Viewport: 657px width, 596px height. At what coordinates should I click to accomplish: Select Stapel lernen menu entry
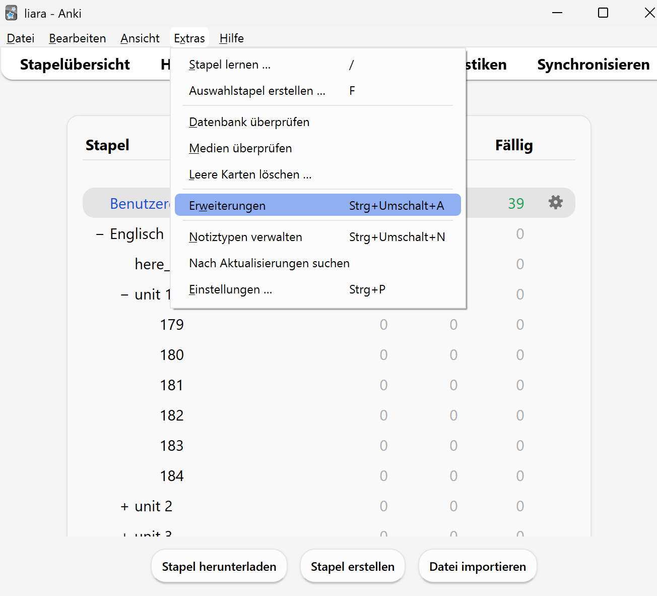pyautogui.click(x=318, y=65)
